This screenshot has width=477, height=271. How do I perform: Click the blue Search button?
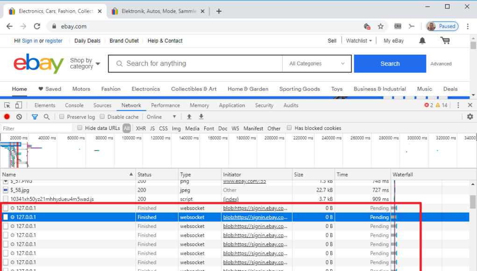click(390, 64)
